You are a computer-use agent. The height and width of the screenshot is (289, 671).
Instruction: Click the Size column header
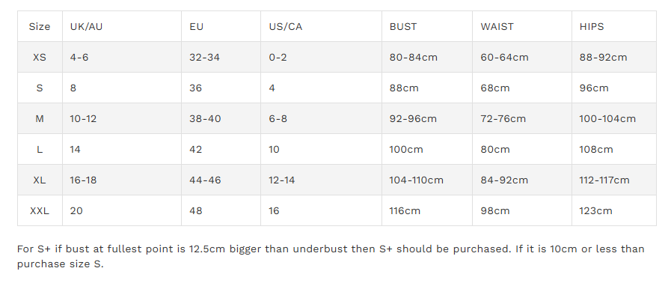click(x=40, y=26)
